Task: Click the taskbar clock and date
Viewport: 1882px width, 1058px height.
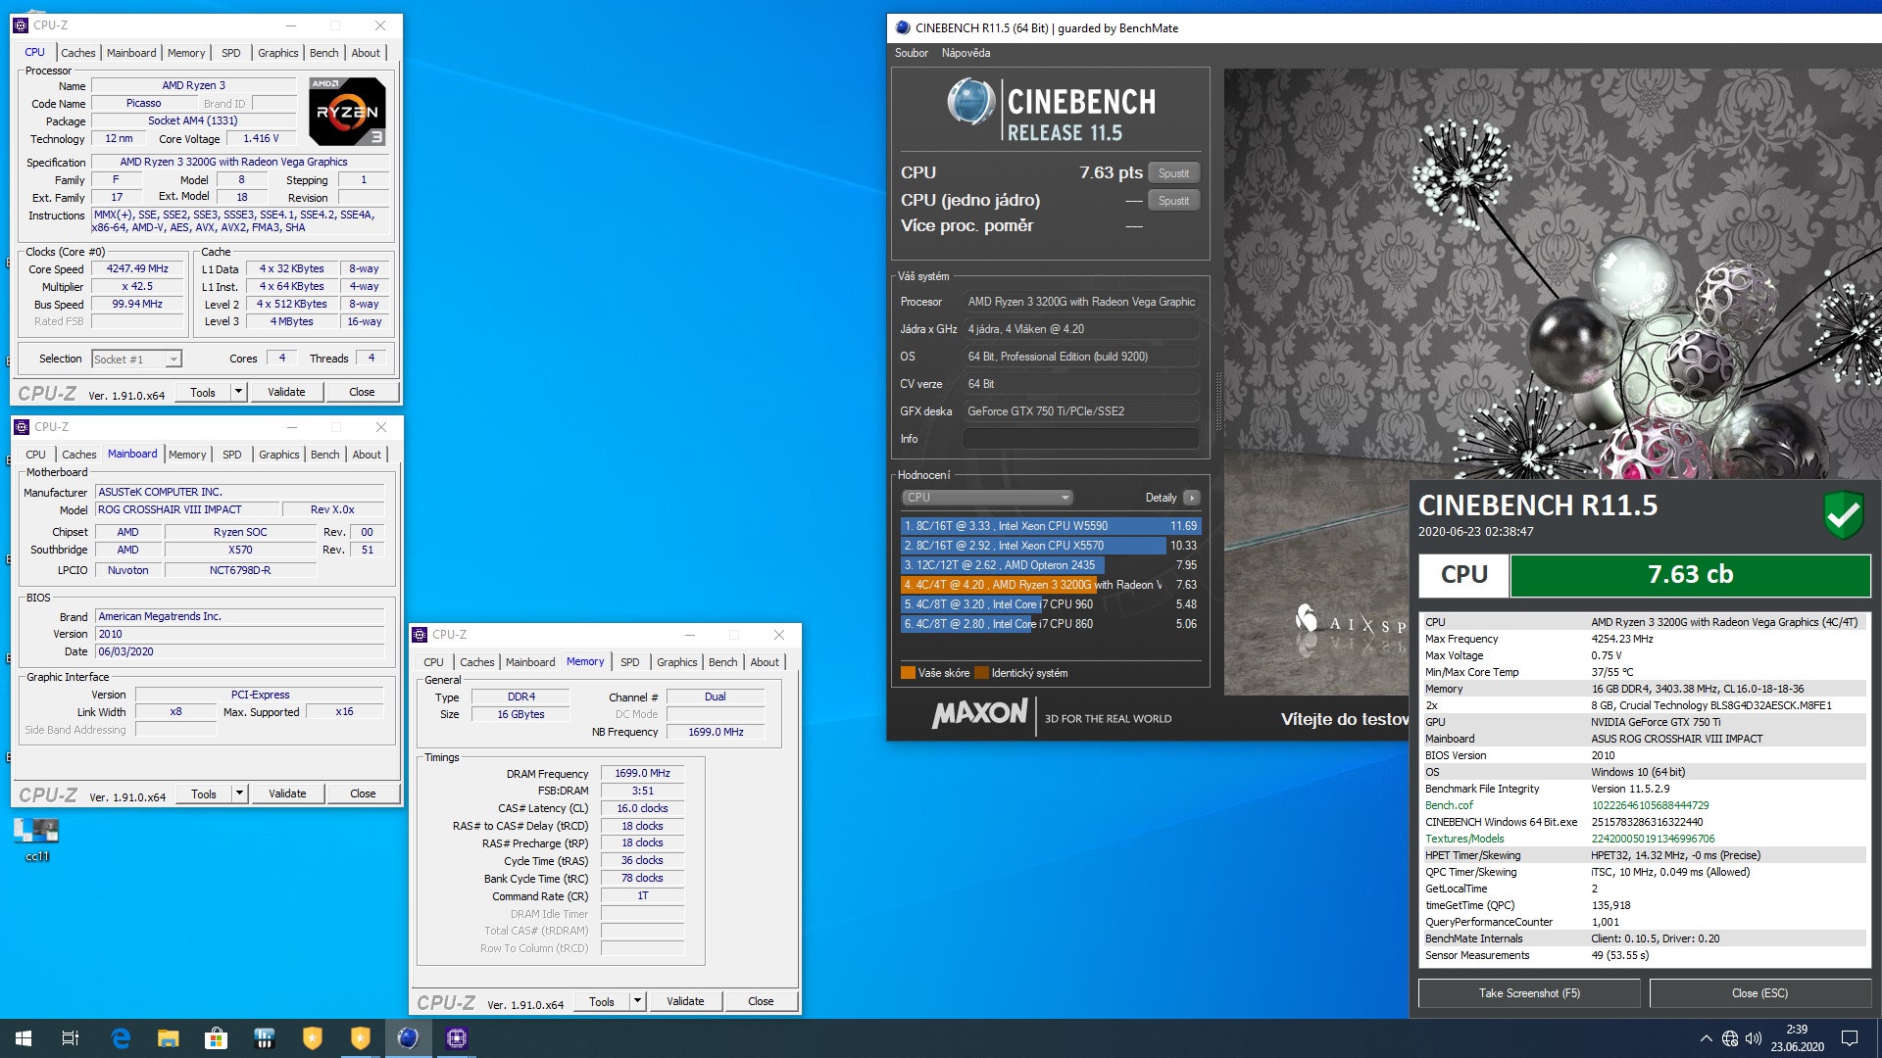Action: pos(1797,1038)
